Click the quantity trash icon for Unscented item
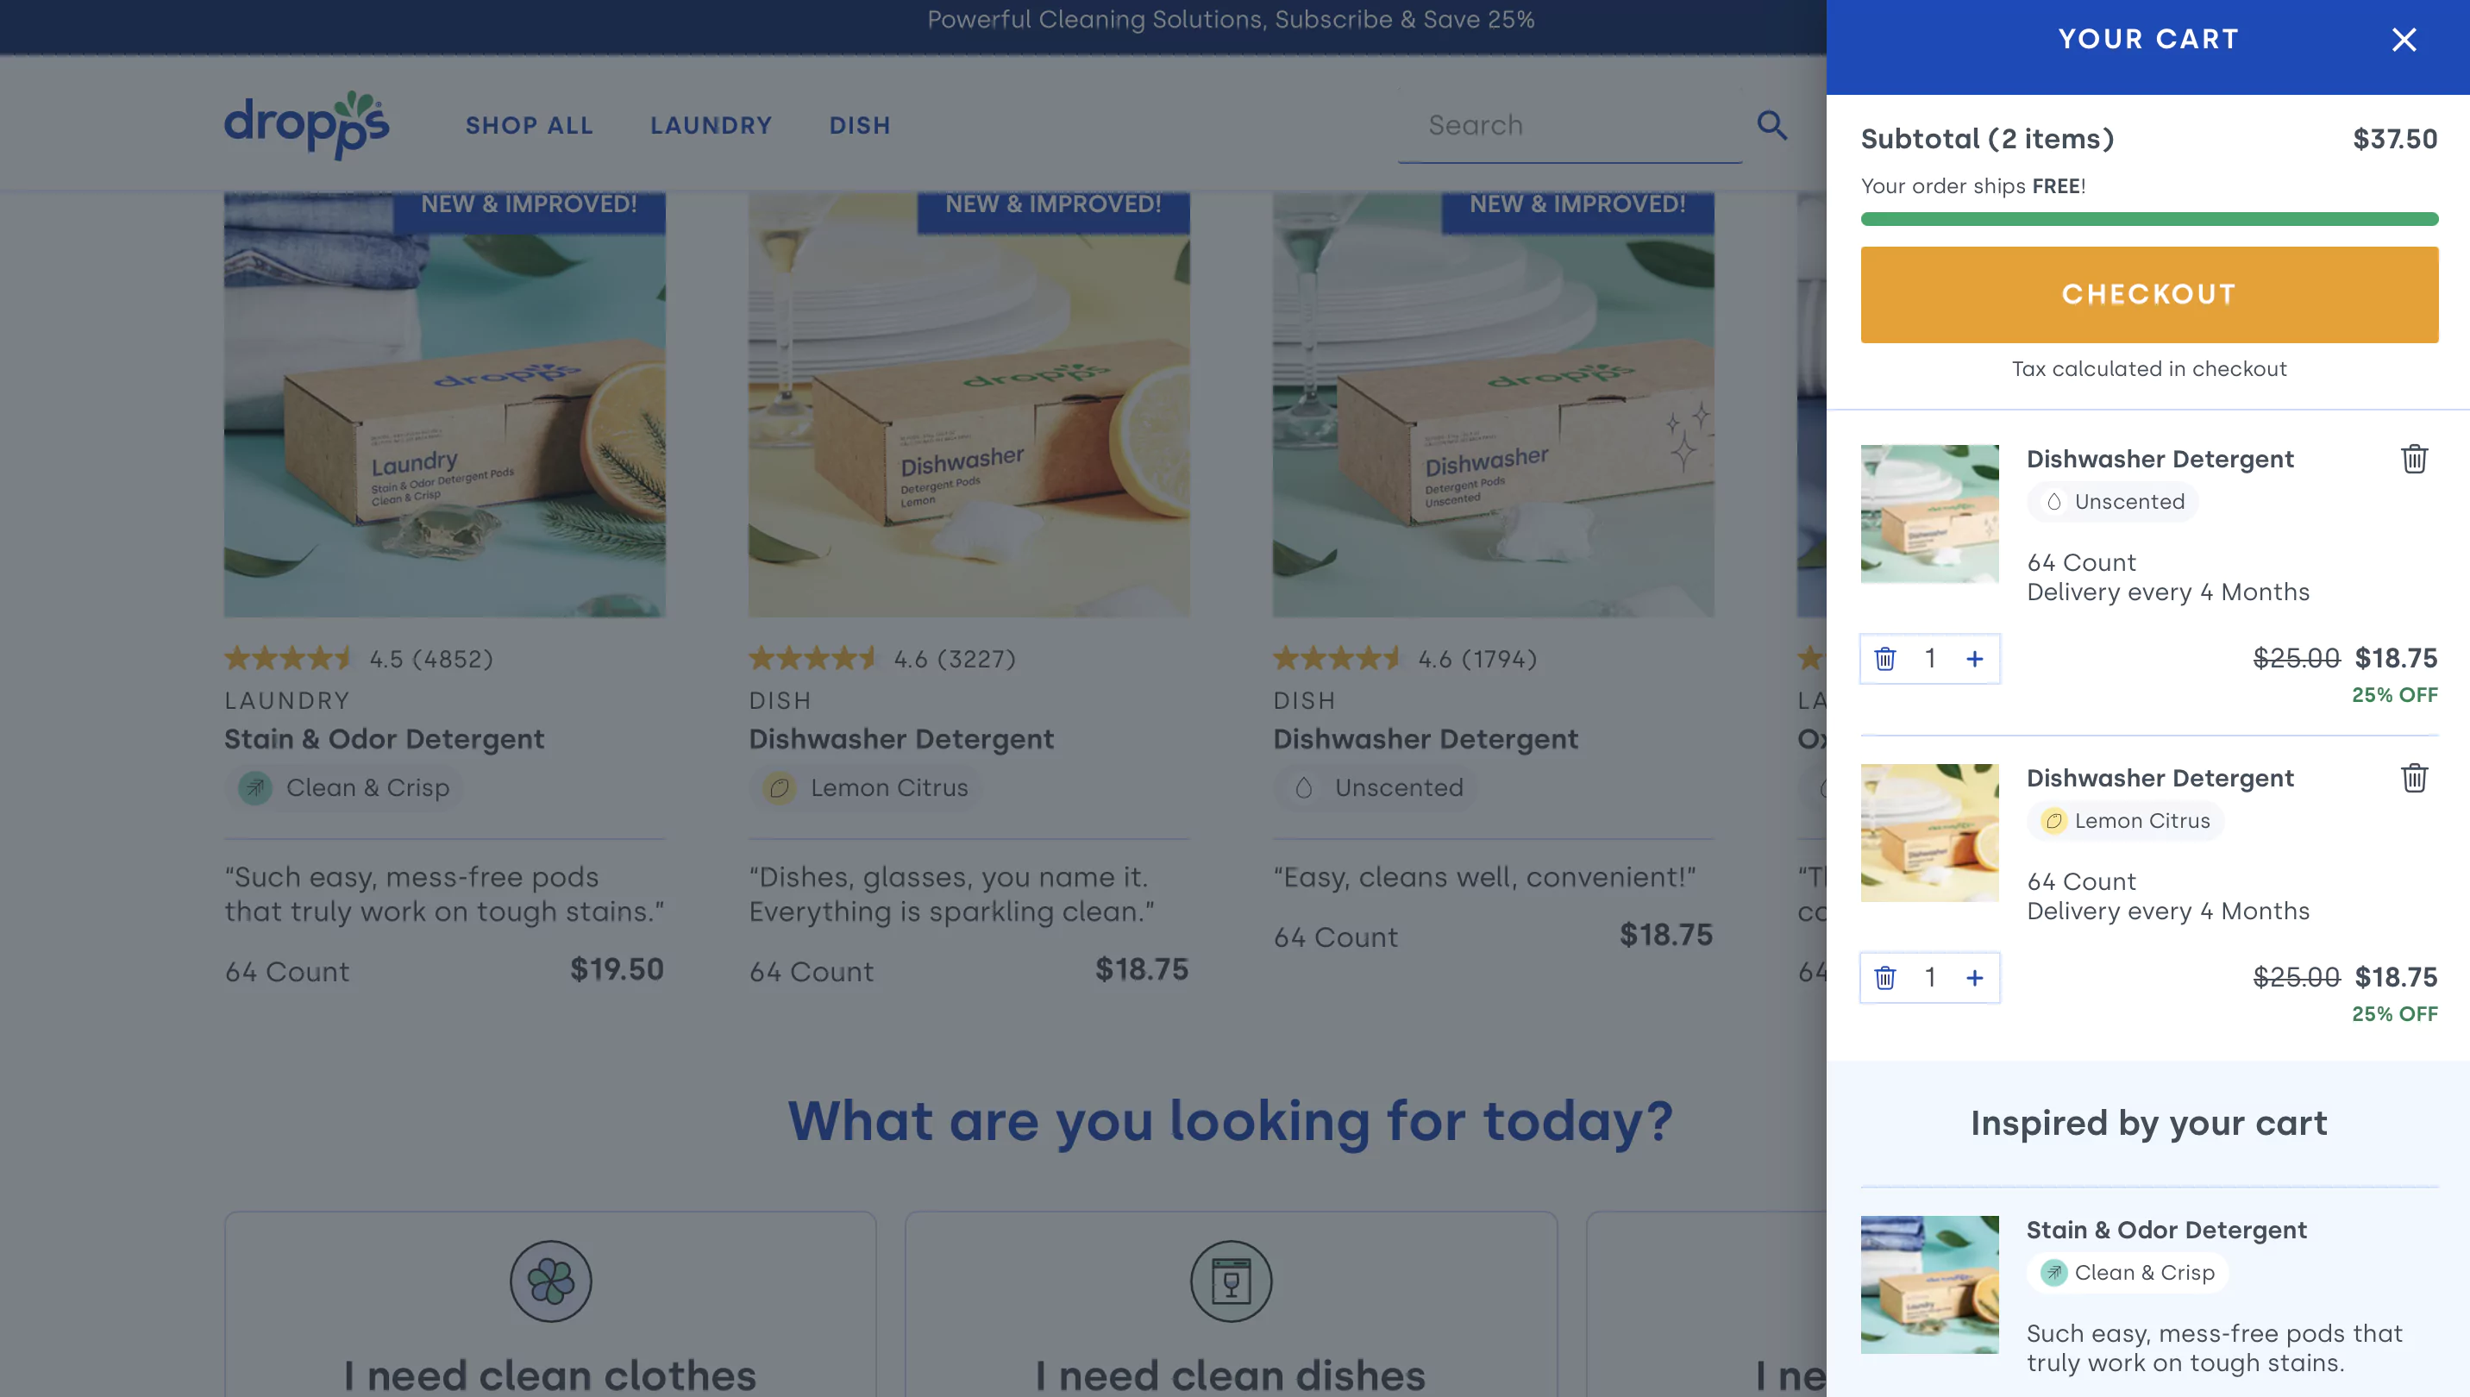The height and width of the screenshot is (1397, 2470). coord(1884,659)
